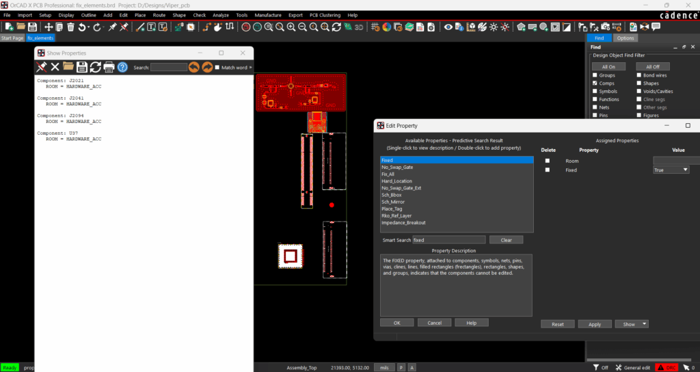The width and height of the screenshot is (700, 372).
Task: Check the Delete box for Fixed property
Action: pos(548,170)
